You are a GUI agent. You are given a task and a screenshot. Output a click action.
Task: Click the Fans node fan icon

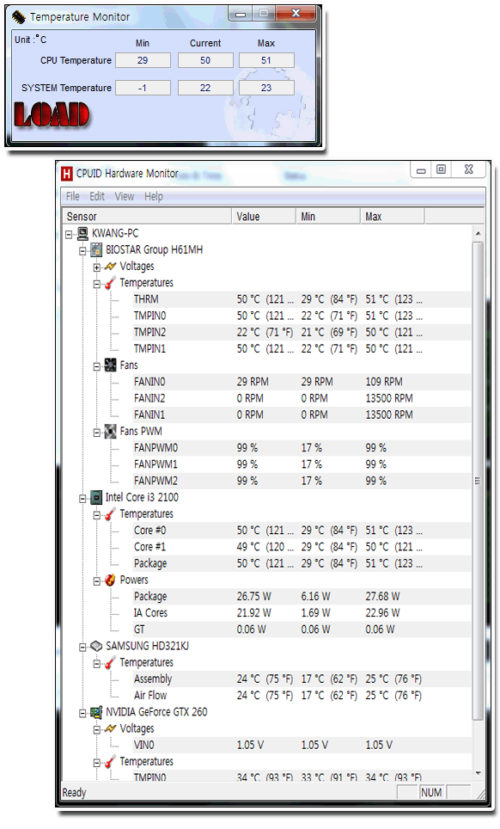[x=110, y=365]
